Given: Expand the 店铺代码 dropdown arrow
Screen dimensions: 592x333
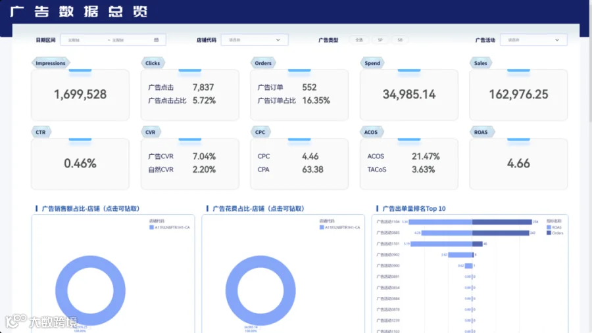Looking at the screenshot, I should pos(278,40).
